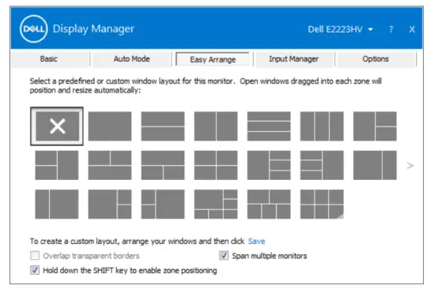The width and height of the screenshot is (435, 289).
Task: Pick layout with one wide top and two bottom
Action: 163,165
